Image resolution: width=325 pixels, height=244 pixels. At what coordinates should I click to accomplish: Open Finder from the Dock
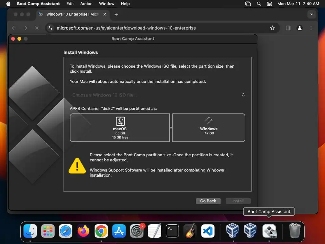click(x=30, y=231)
